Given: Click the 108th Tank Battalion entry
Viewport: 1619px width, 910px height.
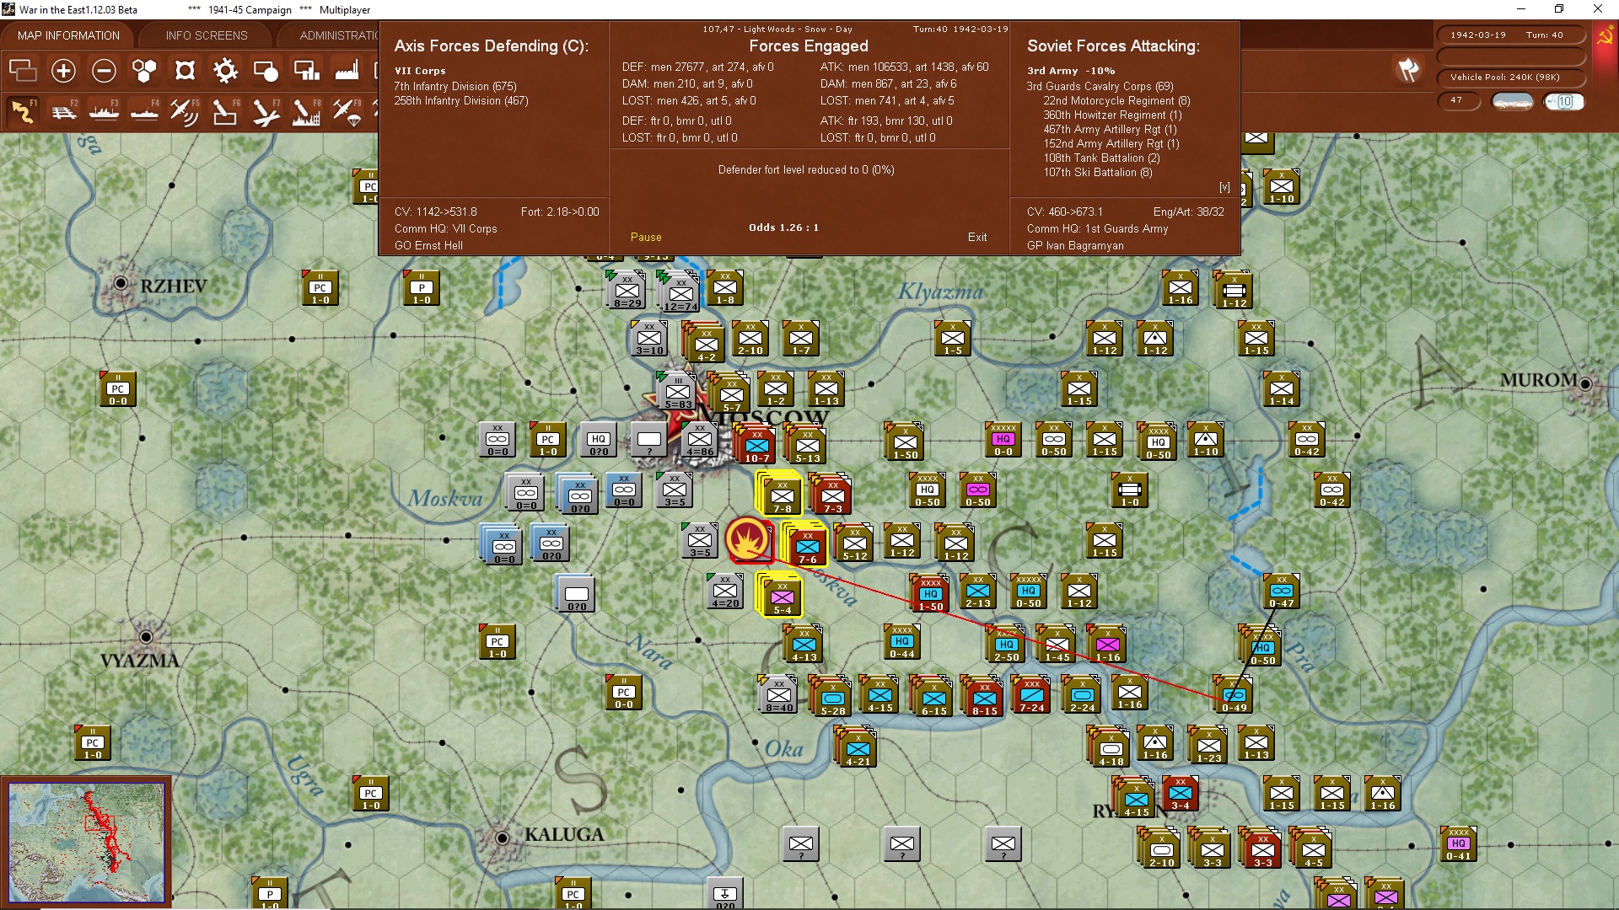Looking at the screenshot, I should 1101,158.
